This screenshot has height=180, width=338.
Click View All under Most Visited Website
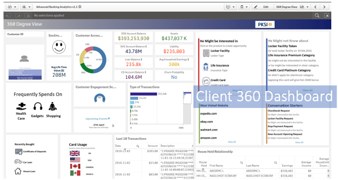232,142
